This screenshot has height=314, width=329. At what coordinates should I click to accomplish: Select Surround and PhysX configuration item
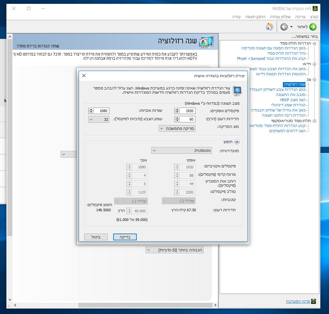(271, 59)
